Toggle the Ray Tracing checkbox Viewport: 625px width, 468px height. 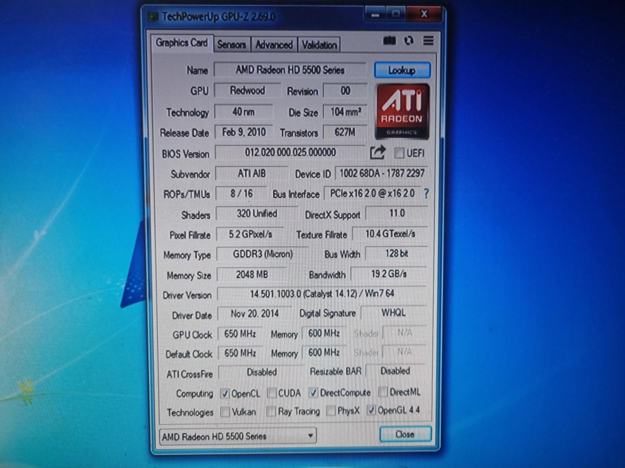pos(271,411)
